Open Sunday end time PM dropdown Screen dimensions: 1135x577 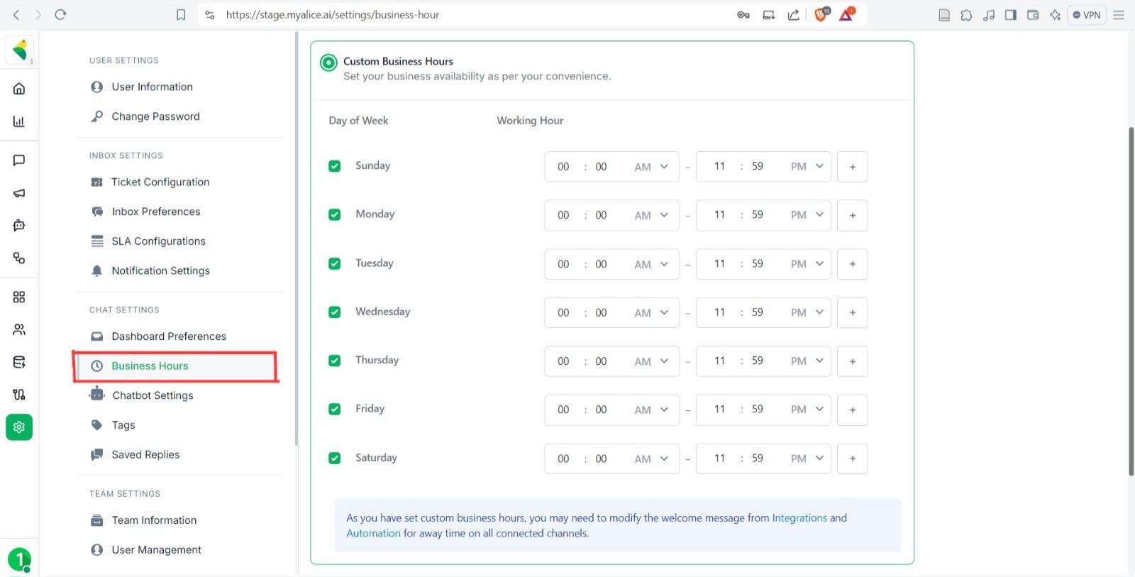(x=807, y=167)
